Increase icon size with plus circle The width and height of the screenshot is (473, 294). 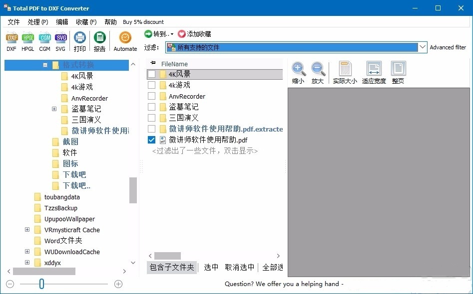118,284
